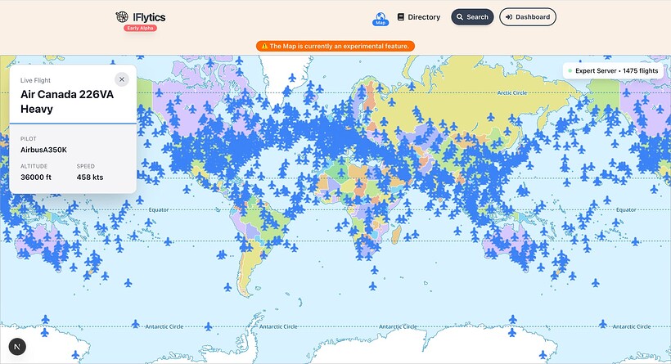
Task: Click the green status dot beside Expert Server
Action: coord(570,71)
